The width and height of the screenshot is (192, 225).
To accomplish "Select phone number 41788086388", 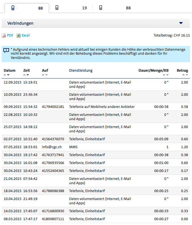I will pyautogui.click(x=53, y=191).
